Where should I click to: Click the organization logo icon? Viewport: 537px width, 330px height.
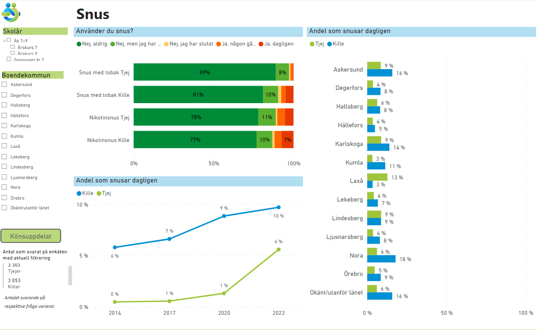click(11, 12)
